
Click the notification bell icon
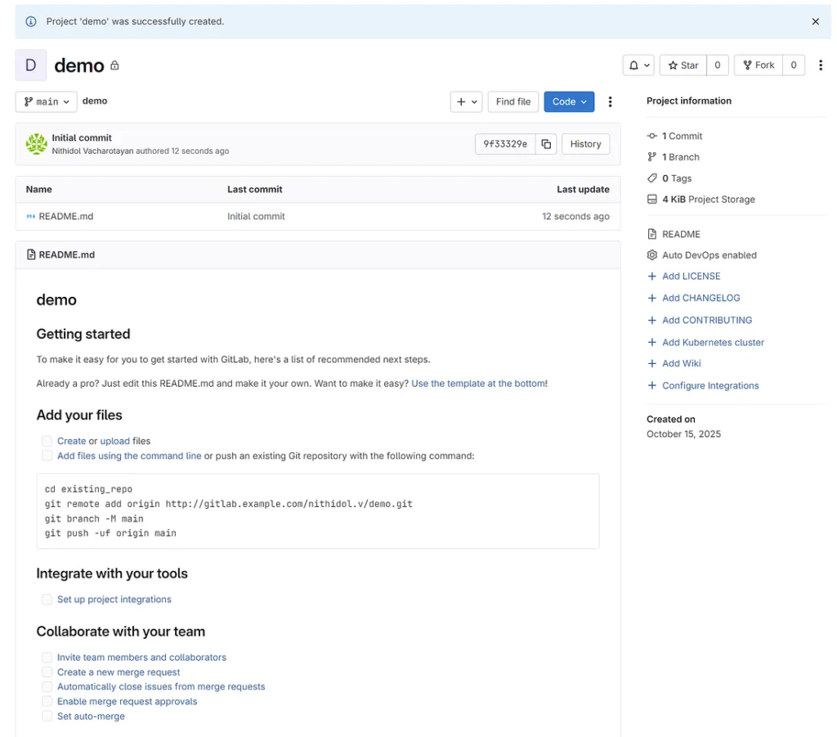pyautogui.click(x=639, y=65)
